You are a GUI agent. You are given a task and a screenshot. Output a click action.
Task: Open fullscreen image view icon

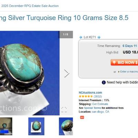[x=64, y=109]
